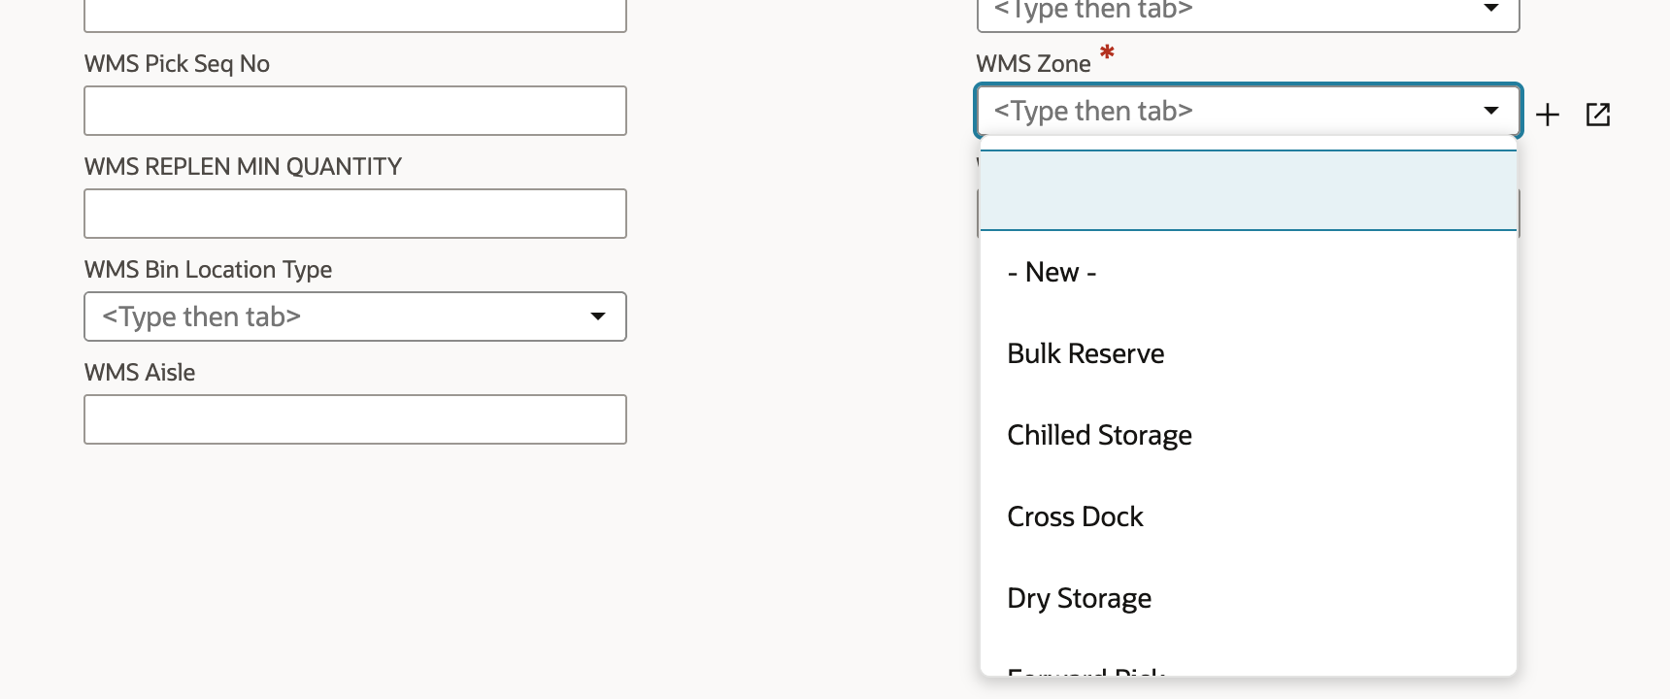Image resolution: width=1670 pixels, height=699 pixels.
Task: Select the blank option in WMS Zone list
Action: coord(1249,190)
